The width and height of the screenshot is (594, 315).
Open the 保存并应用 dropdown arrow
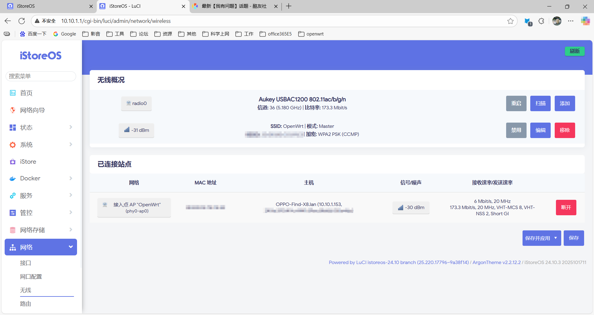tap(556, 238)
